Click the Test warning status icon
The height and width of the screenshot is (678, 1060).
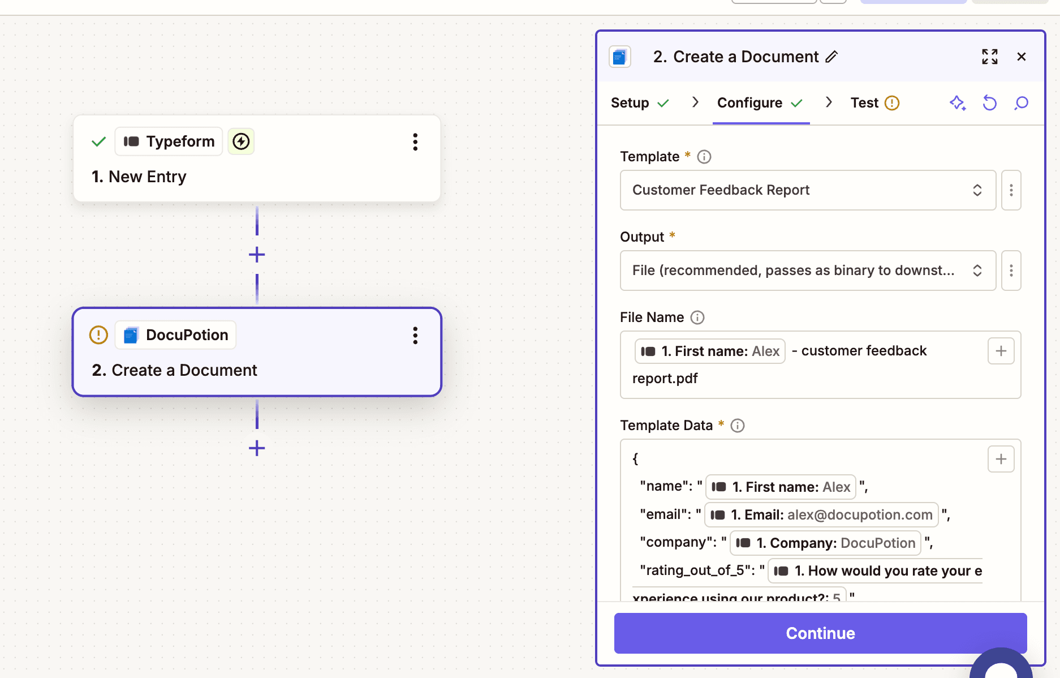[x=892, y=103]
